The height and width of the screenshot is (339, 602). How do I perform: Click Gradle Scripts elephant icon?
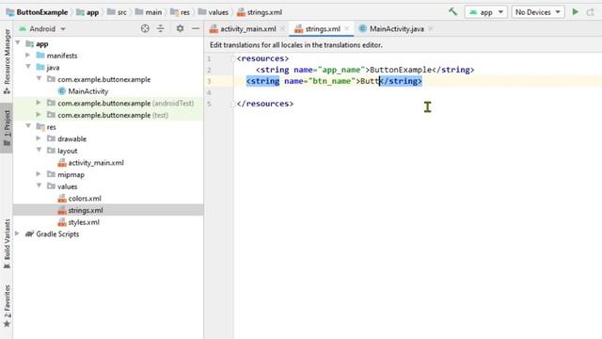point(29,234)
